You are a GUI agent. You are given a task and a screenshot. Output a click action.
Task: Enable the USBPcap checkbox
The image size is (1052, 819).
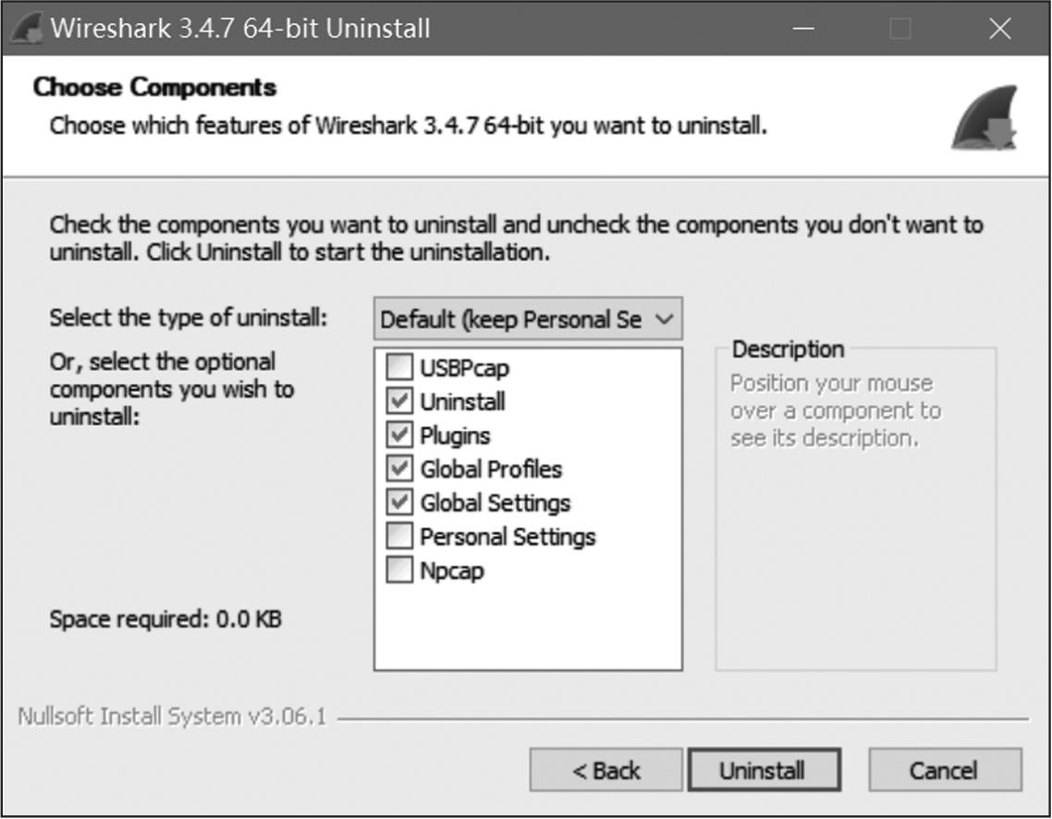399,369
